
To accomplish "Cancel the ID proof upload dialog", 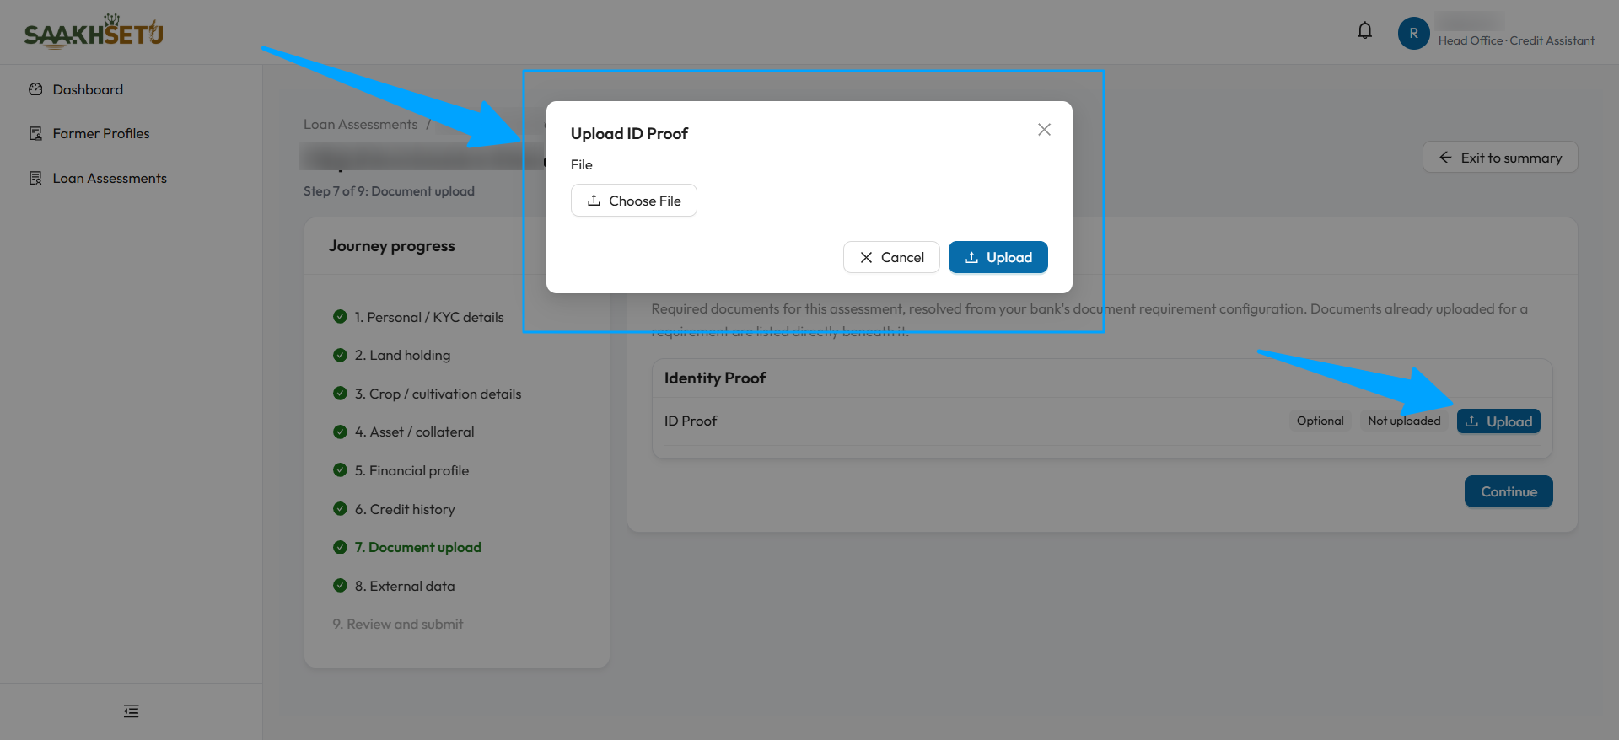I will 891,257.
